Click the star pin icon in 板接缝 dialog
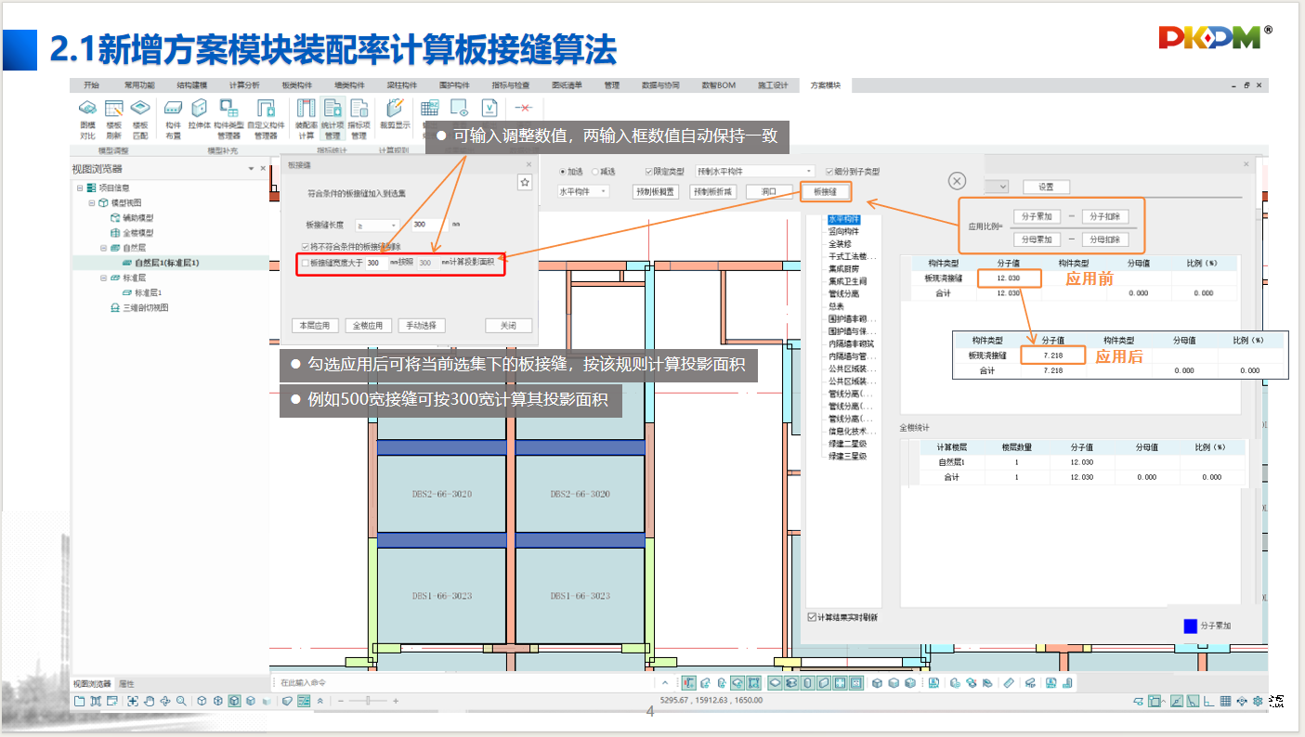Viewport: 1305px width, 737px height. [525, 183]
